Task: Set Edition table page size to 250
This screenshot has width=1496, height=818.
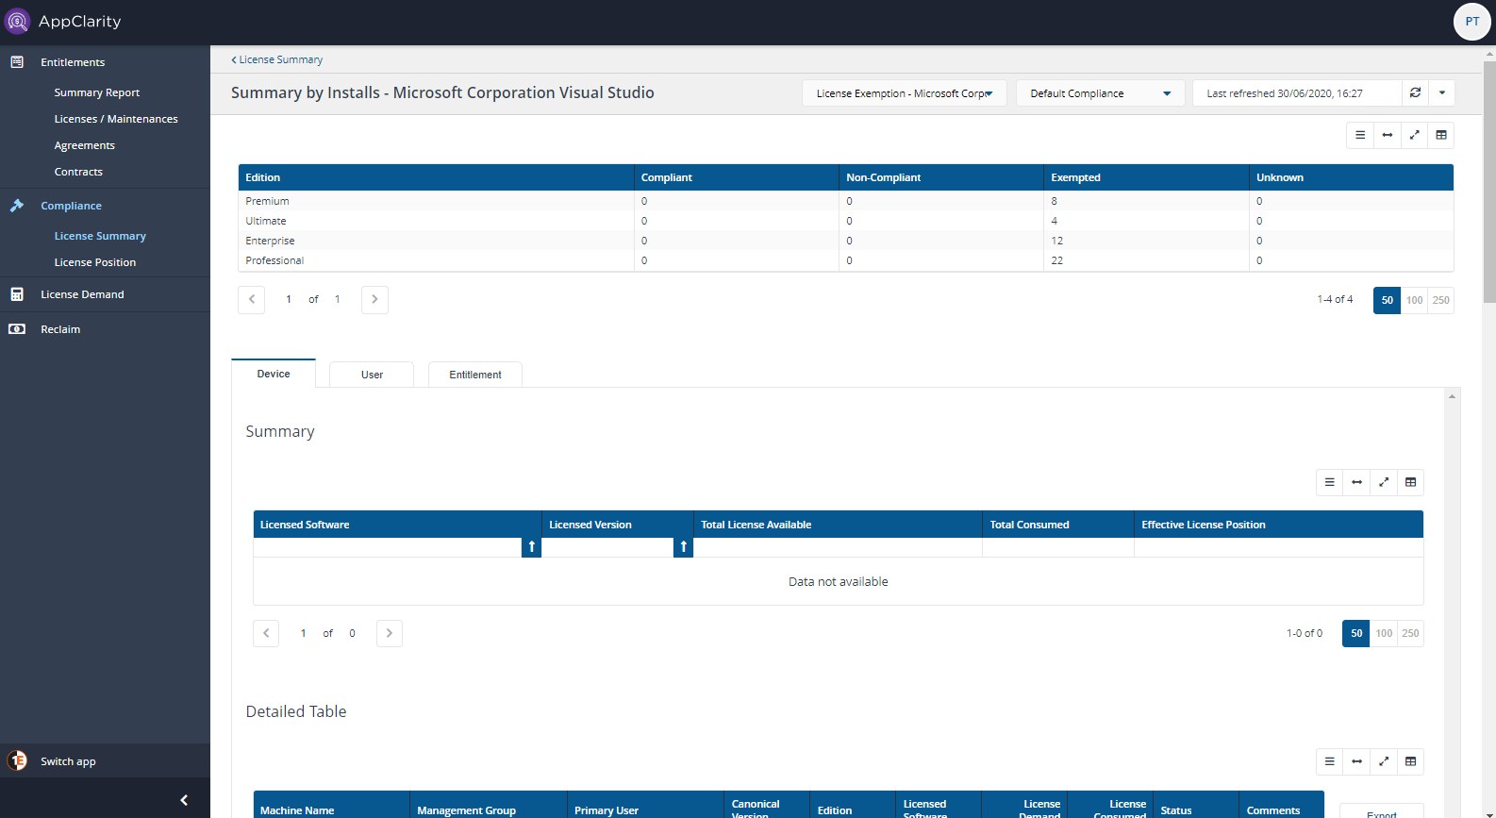Action: pos(1440,300)
